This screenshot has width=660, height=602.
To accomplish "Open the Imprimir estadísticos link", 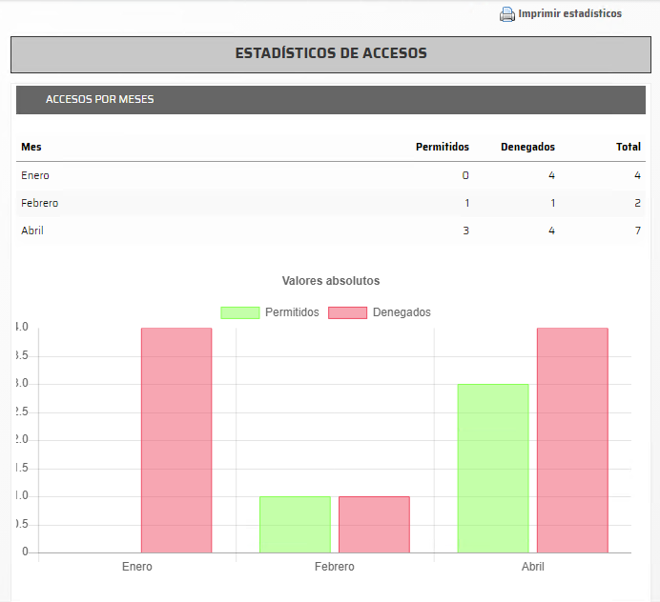I will point(569,14).
